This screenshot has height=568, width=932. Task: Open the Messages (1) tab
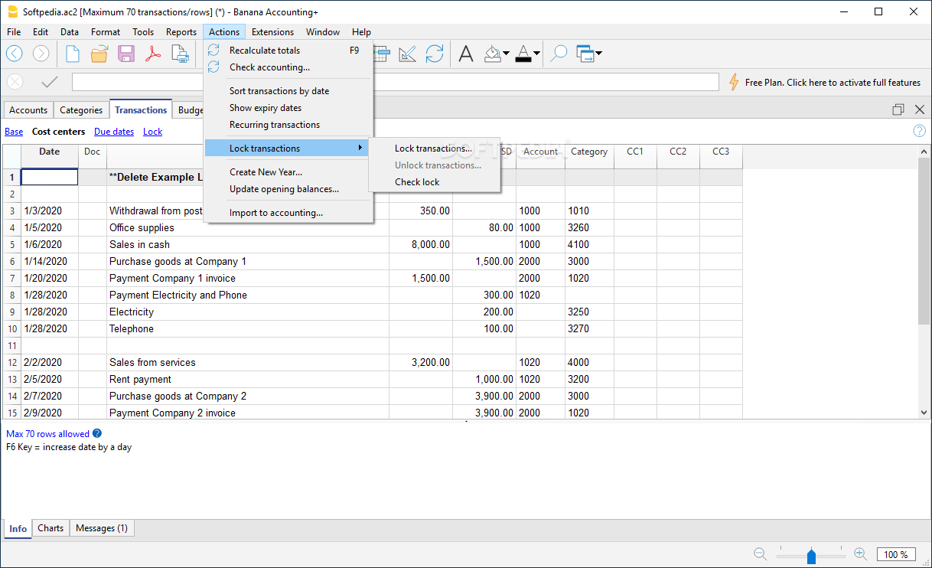102,528
